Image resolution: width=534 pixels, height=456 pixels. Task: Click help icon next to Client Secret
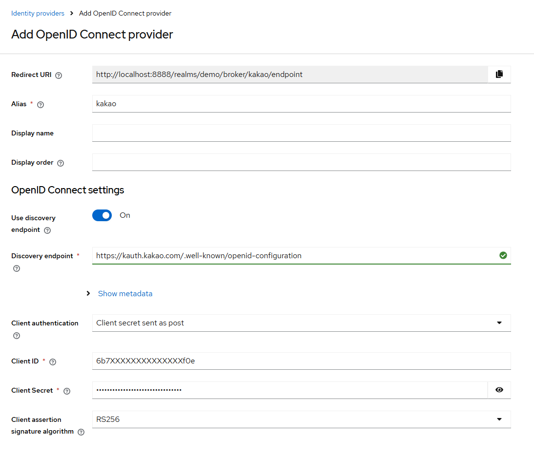pyautogui.click(x=67, y=391)
